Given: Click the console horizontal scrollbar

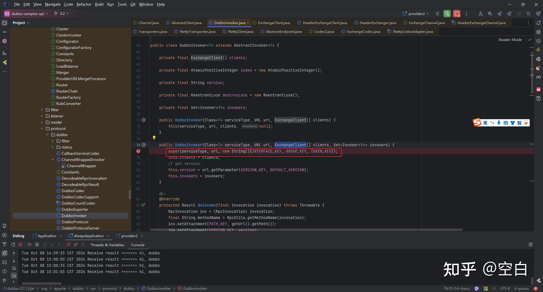Looking at the screenshot, I should pyautogui.click(x=42, y=283).
